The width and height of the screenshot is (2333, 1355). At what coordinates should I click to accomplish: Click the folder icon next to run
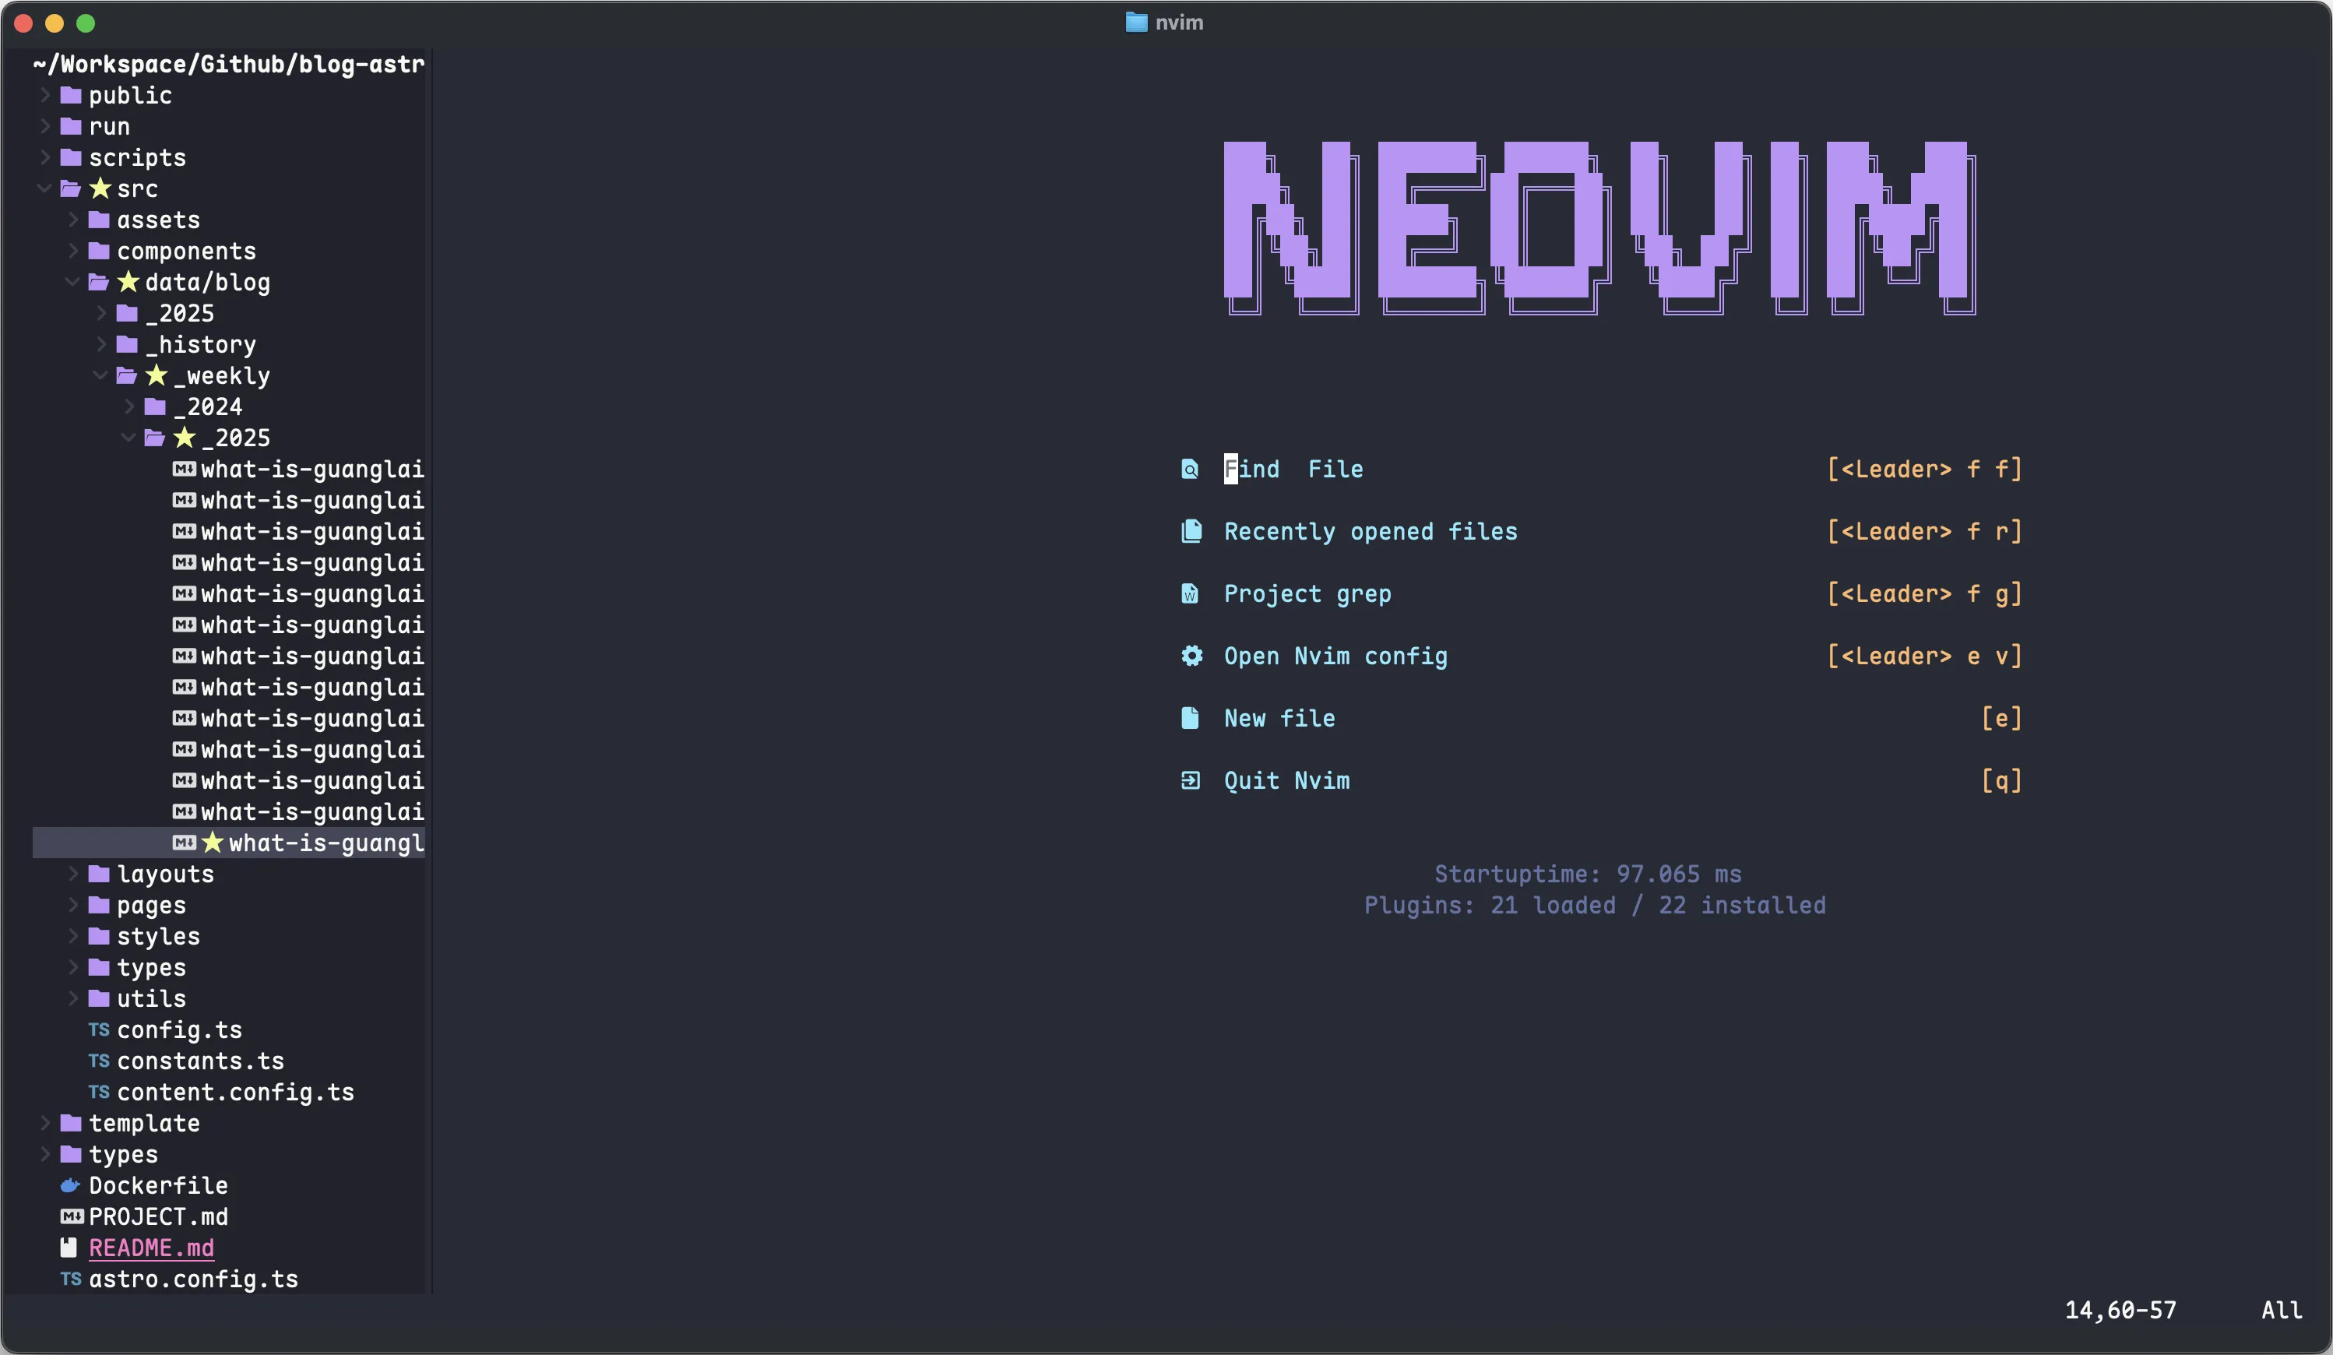70,126
